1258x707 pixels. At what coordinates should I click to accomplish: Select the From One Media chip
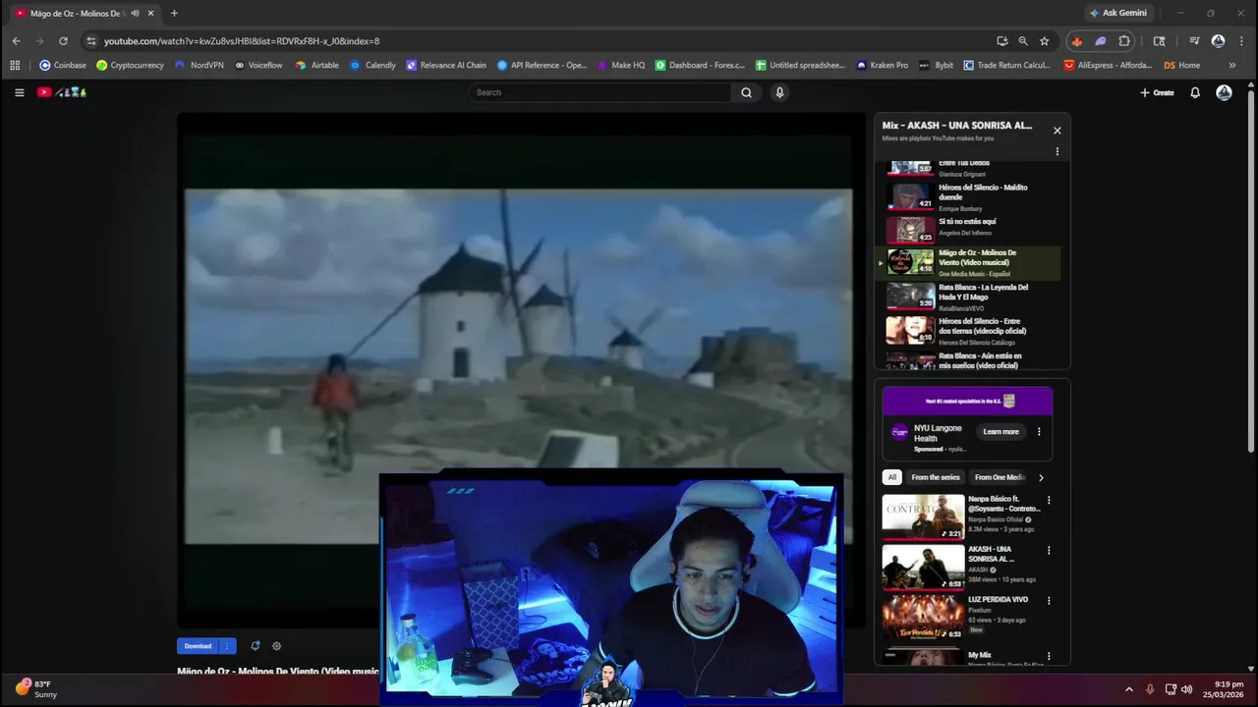(1000, 477)
